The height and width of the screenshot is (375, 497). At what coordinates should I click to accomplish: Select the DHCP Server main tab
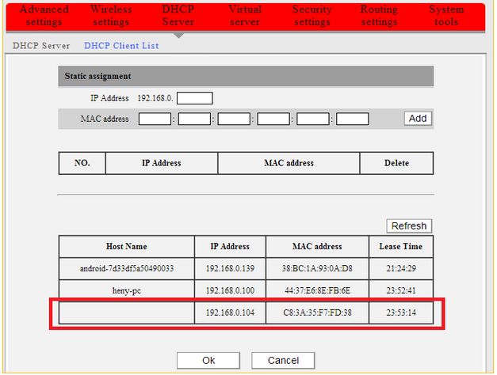tap(178, 16)
